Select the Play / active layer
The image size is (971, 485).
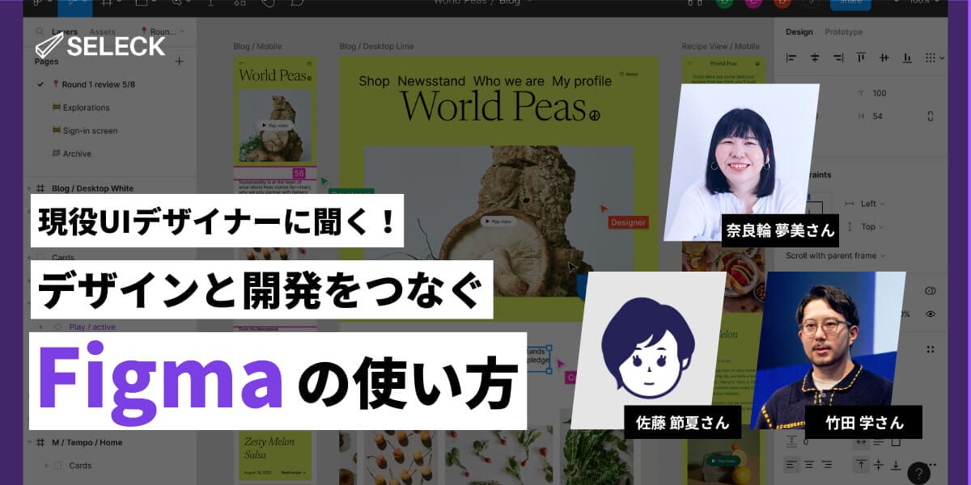(92, 327)
